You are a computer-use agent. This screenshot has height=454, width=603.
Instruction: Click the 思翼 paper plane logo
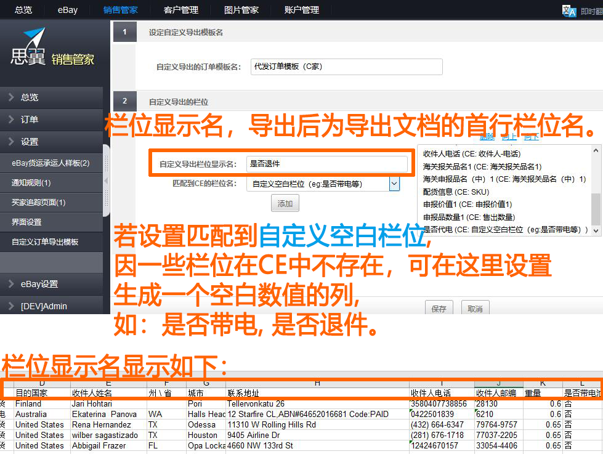click(x=29, y=46)
